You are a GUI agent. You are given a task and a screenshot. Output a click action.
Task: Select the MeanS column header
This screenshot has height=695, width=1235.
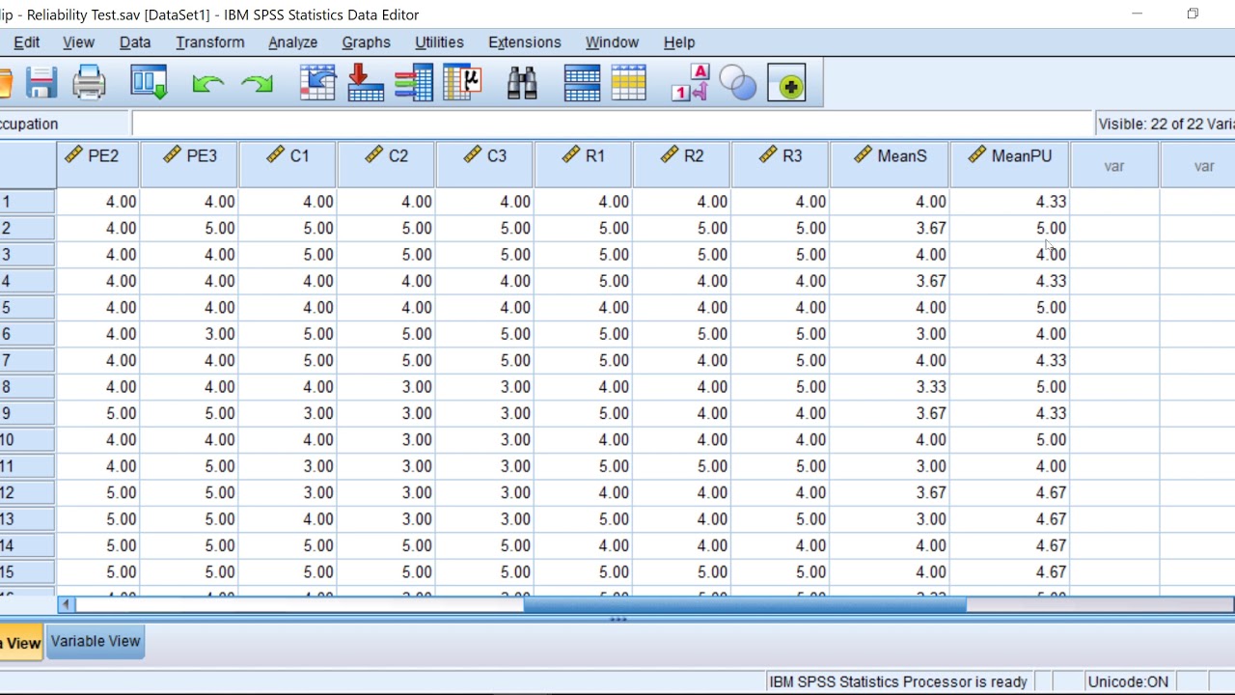click(890, 164)
